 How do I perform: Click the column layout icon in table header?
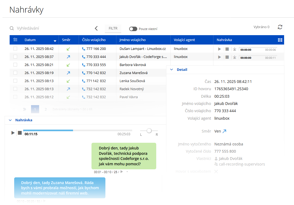point(280,40)
